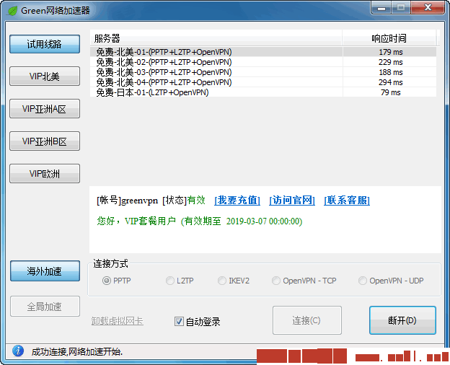Sort by the 服务器 column header
450x365 pixels.
tap(216, 38)
